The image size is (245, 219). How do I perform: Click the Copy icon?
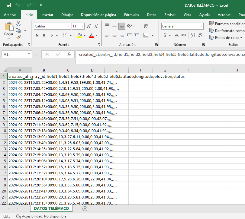click(x=18, y=30)
